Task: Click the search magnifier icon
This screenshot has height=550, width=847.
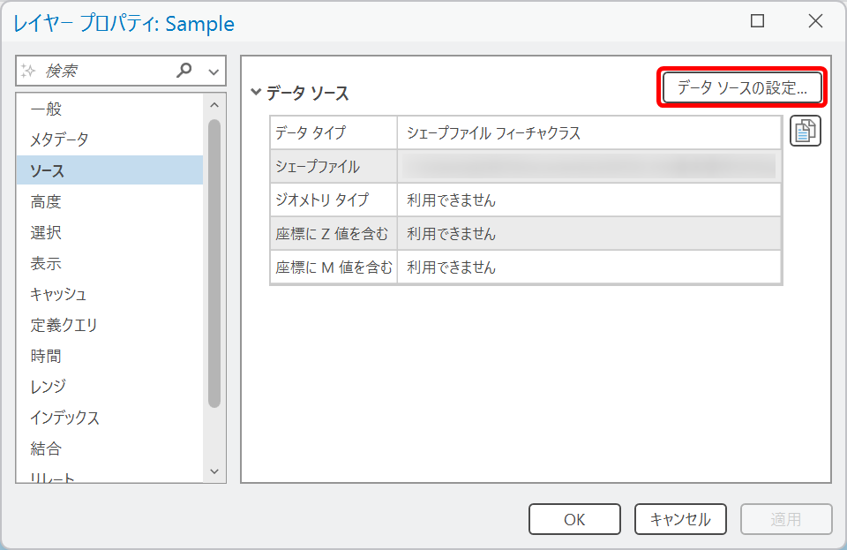Action: (x=184, y=71)
